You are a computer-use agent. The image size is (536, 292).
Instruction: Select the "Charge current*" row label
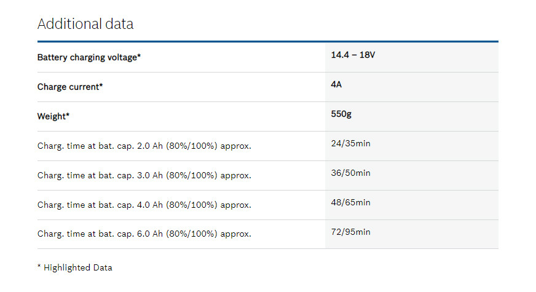click(69, 87)
